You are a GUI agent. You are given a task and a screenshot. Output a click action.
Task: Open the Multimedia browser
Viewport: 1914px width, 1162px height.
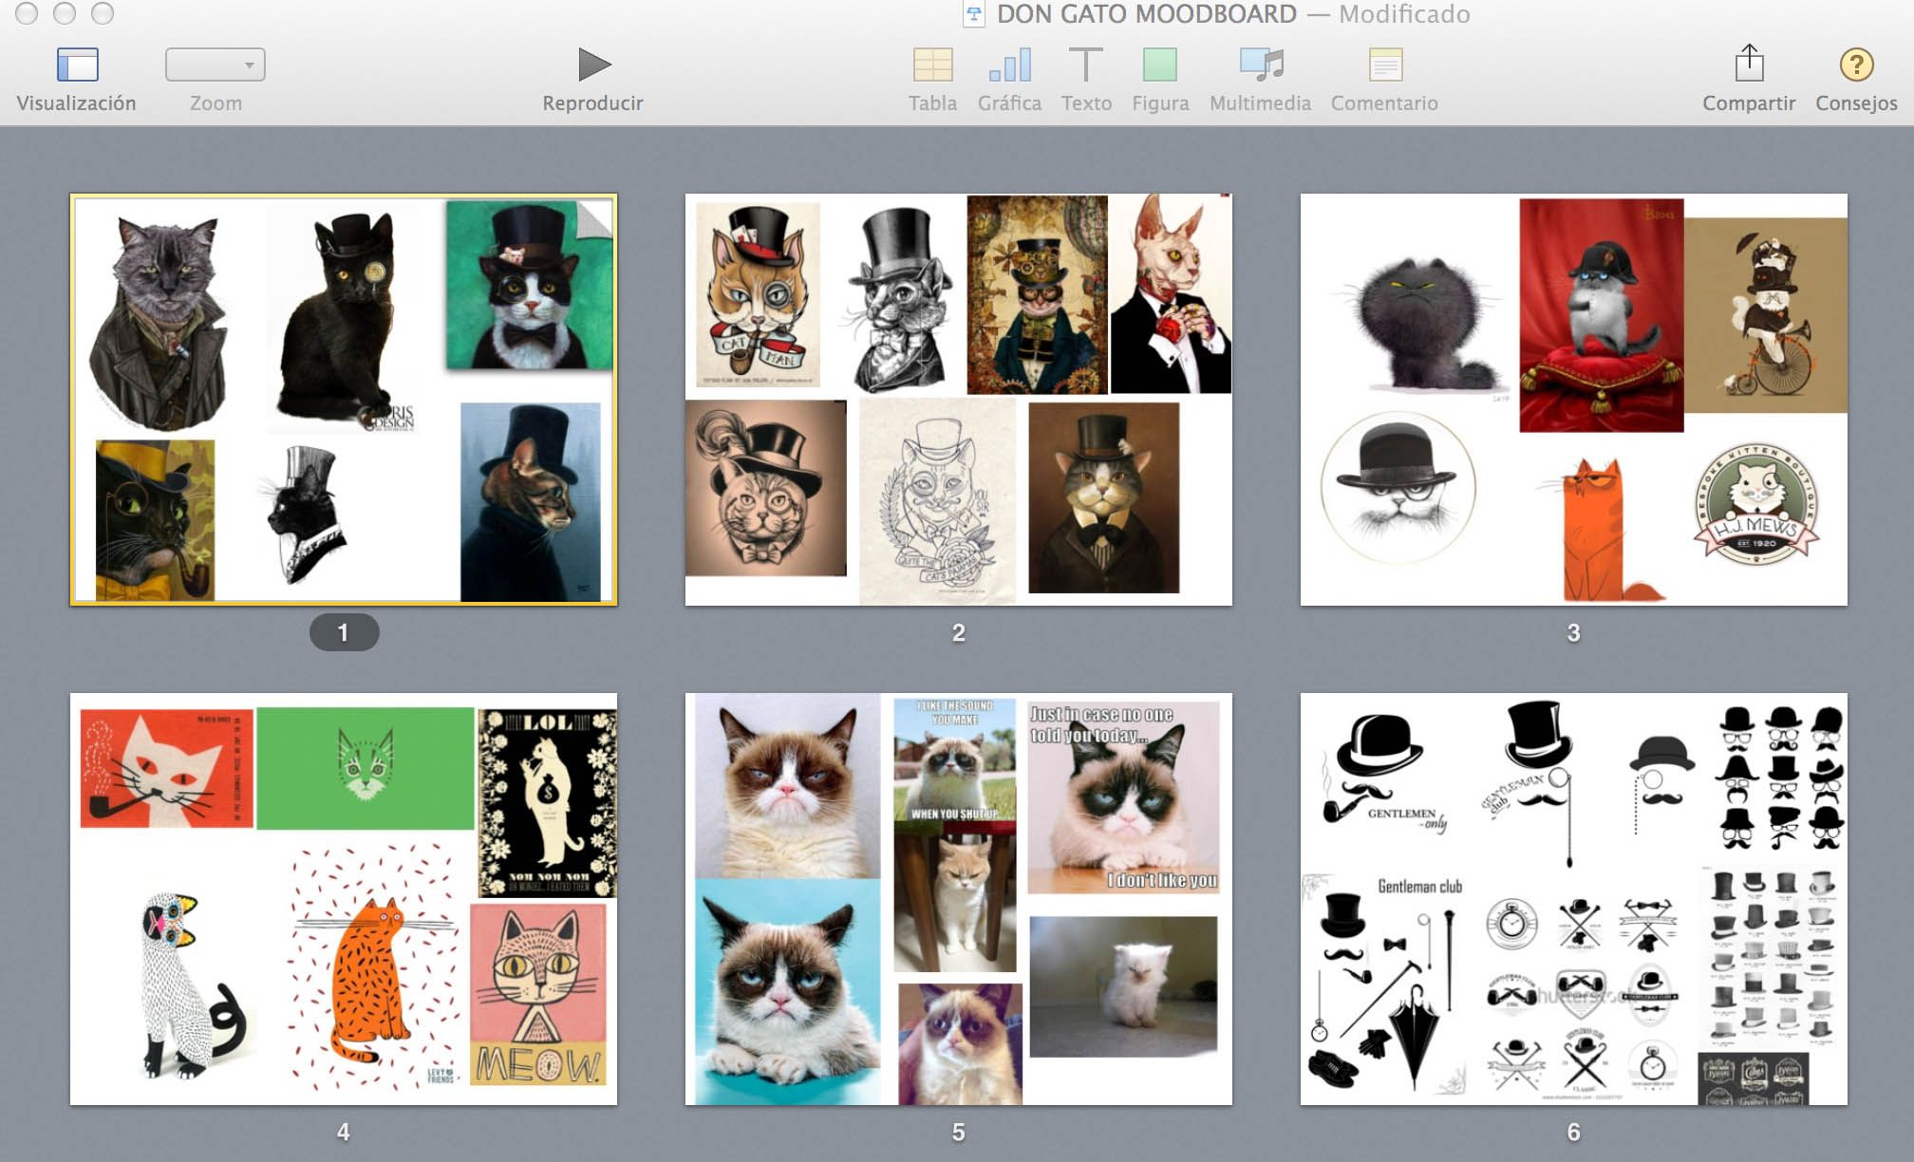(x=1261, y=65)
